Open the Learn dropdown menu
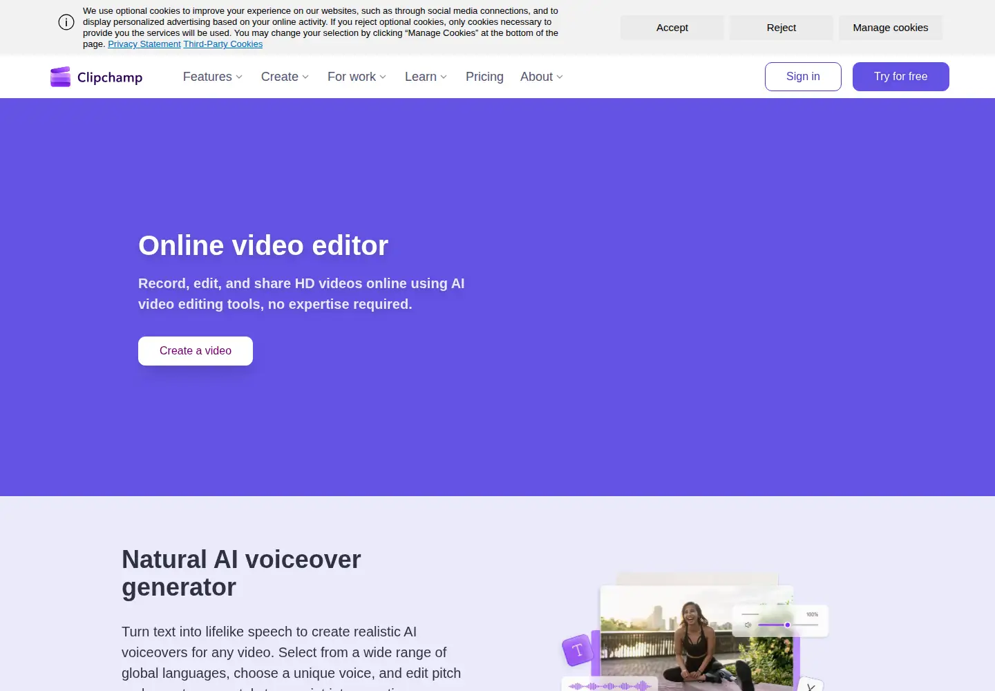This screenshot has height=691, width=995. [x=426, y=77]
